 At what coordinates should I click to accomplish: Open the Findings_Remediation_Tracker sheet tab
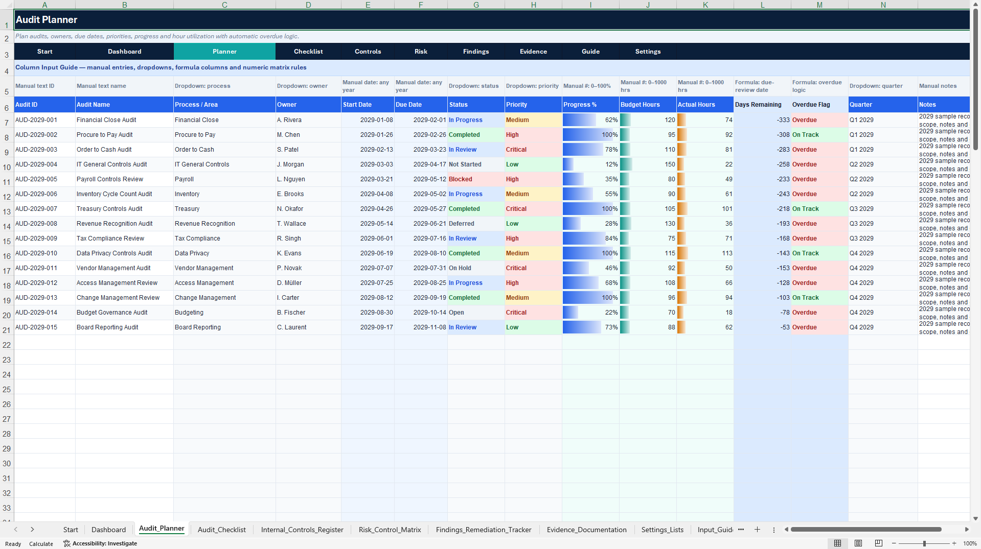pos(484,530)
